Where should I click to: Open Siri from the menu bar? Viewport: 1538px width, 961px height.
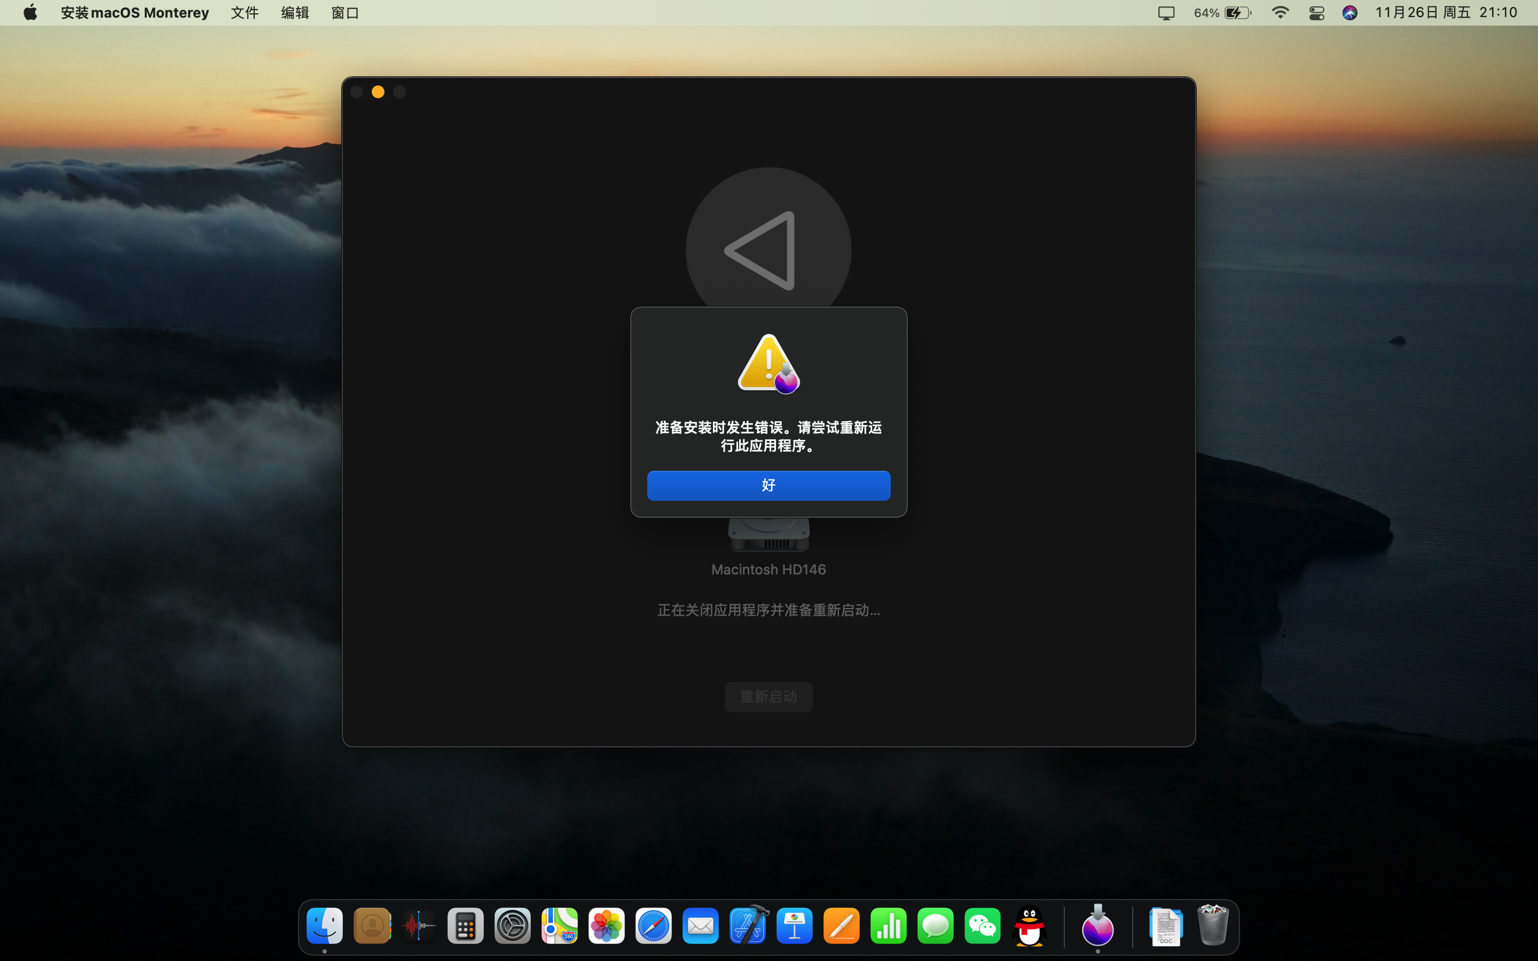point(1350,13)
